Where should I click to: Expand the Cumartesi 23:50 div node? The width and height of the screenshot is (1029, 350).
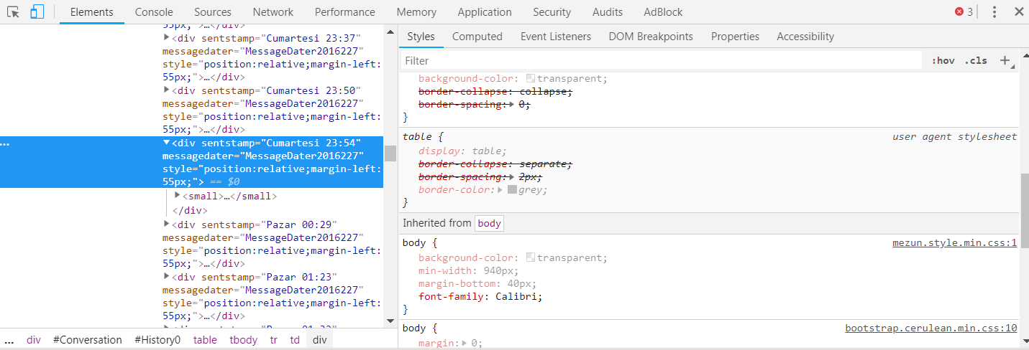pyautogui.click(x=167, y=90)
